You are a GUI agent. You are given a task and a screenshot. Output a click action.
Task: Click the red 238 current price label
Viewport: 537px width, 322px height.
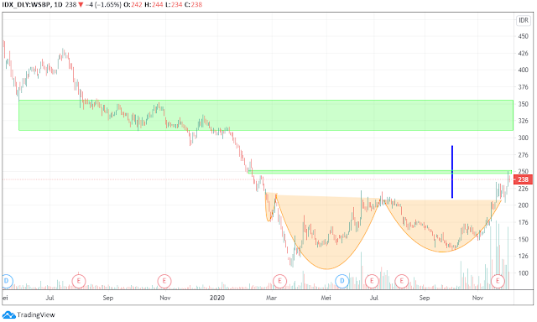point(523,179)
